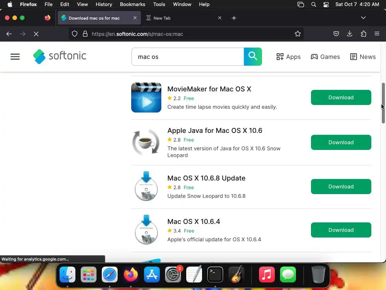Click the address bar URL
The height and width of the screenshot is (290, 386).
tap(137, 34)
